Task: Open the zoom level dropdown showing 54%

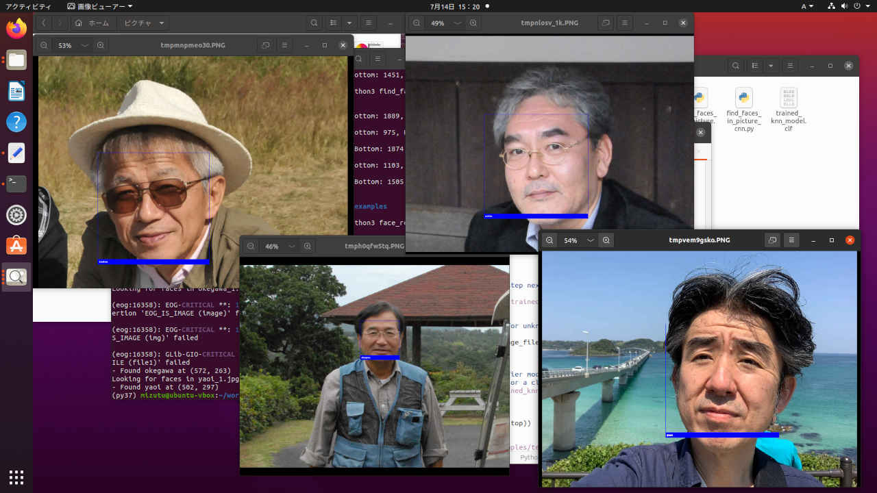Action: [x=590, y=240]
